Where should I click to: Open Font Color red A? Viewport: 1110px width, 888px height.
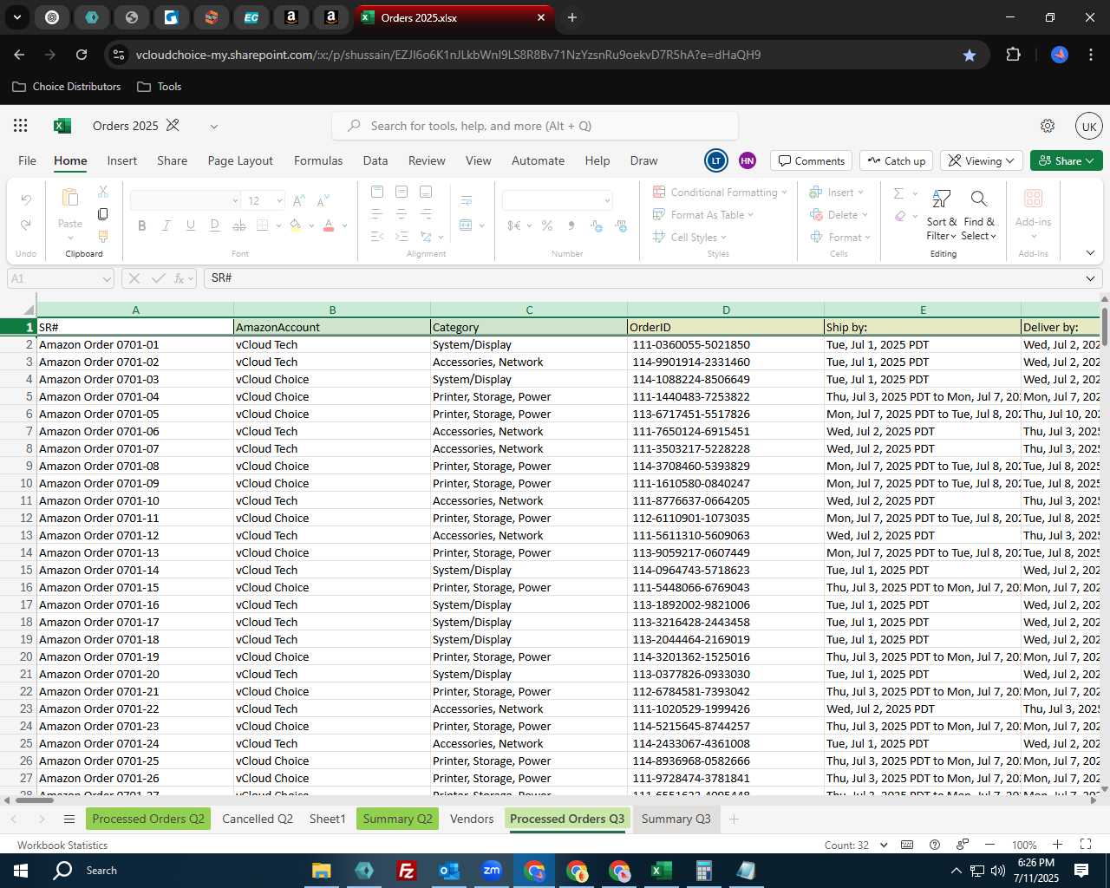point(329,225)
